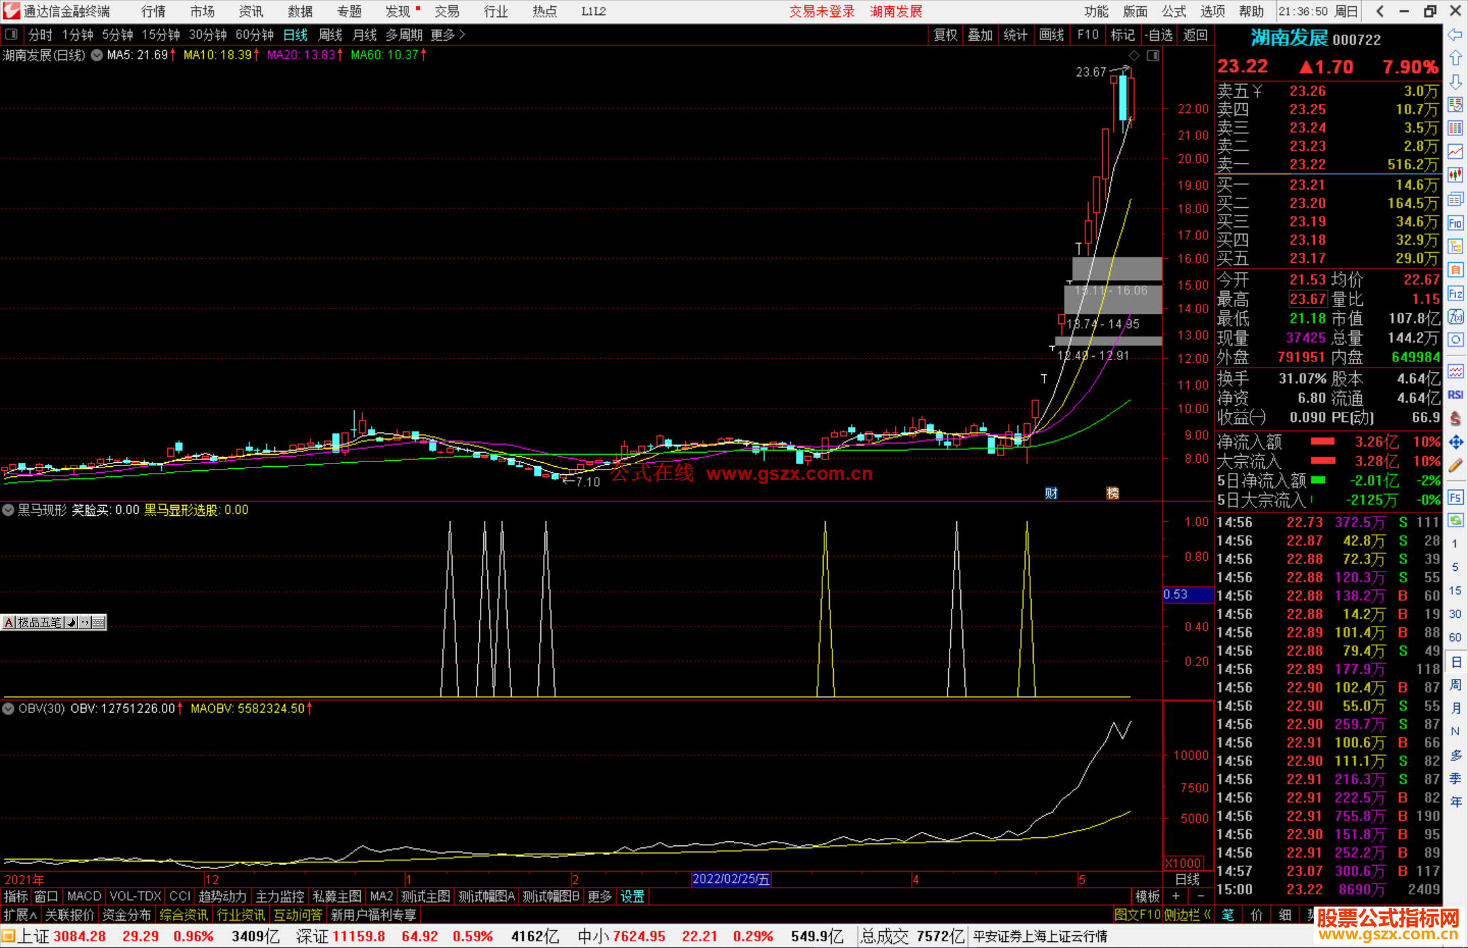This screenshot has width=1468, height=948.
Task: Click the 画线 draw line button
Action: tap(1051, 34)
